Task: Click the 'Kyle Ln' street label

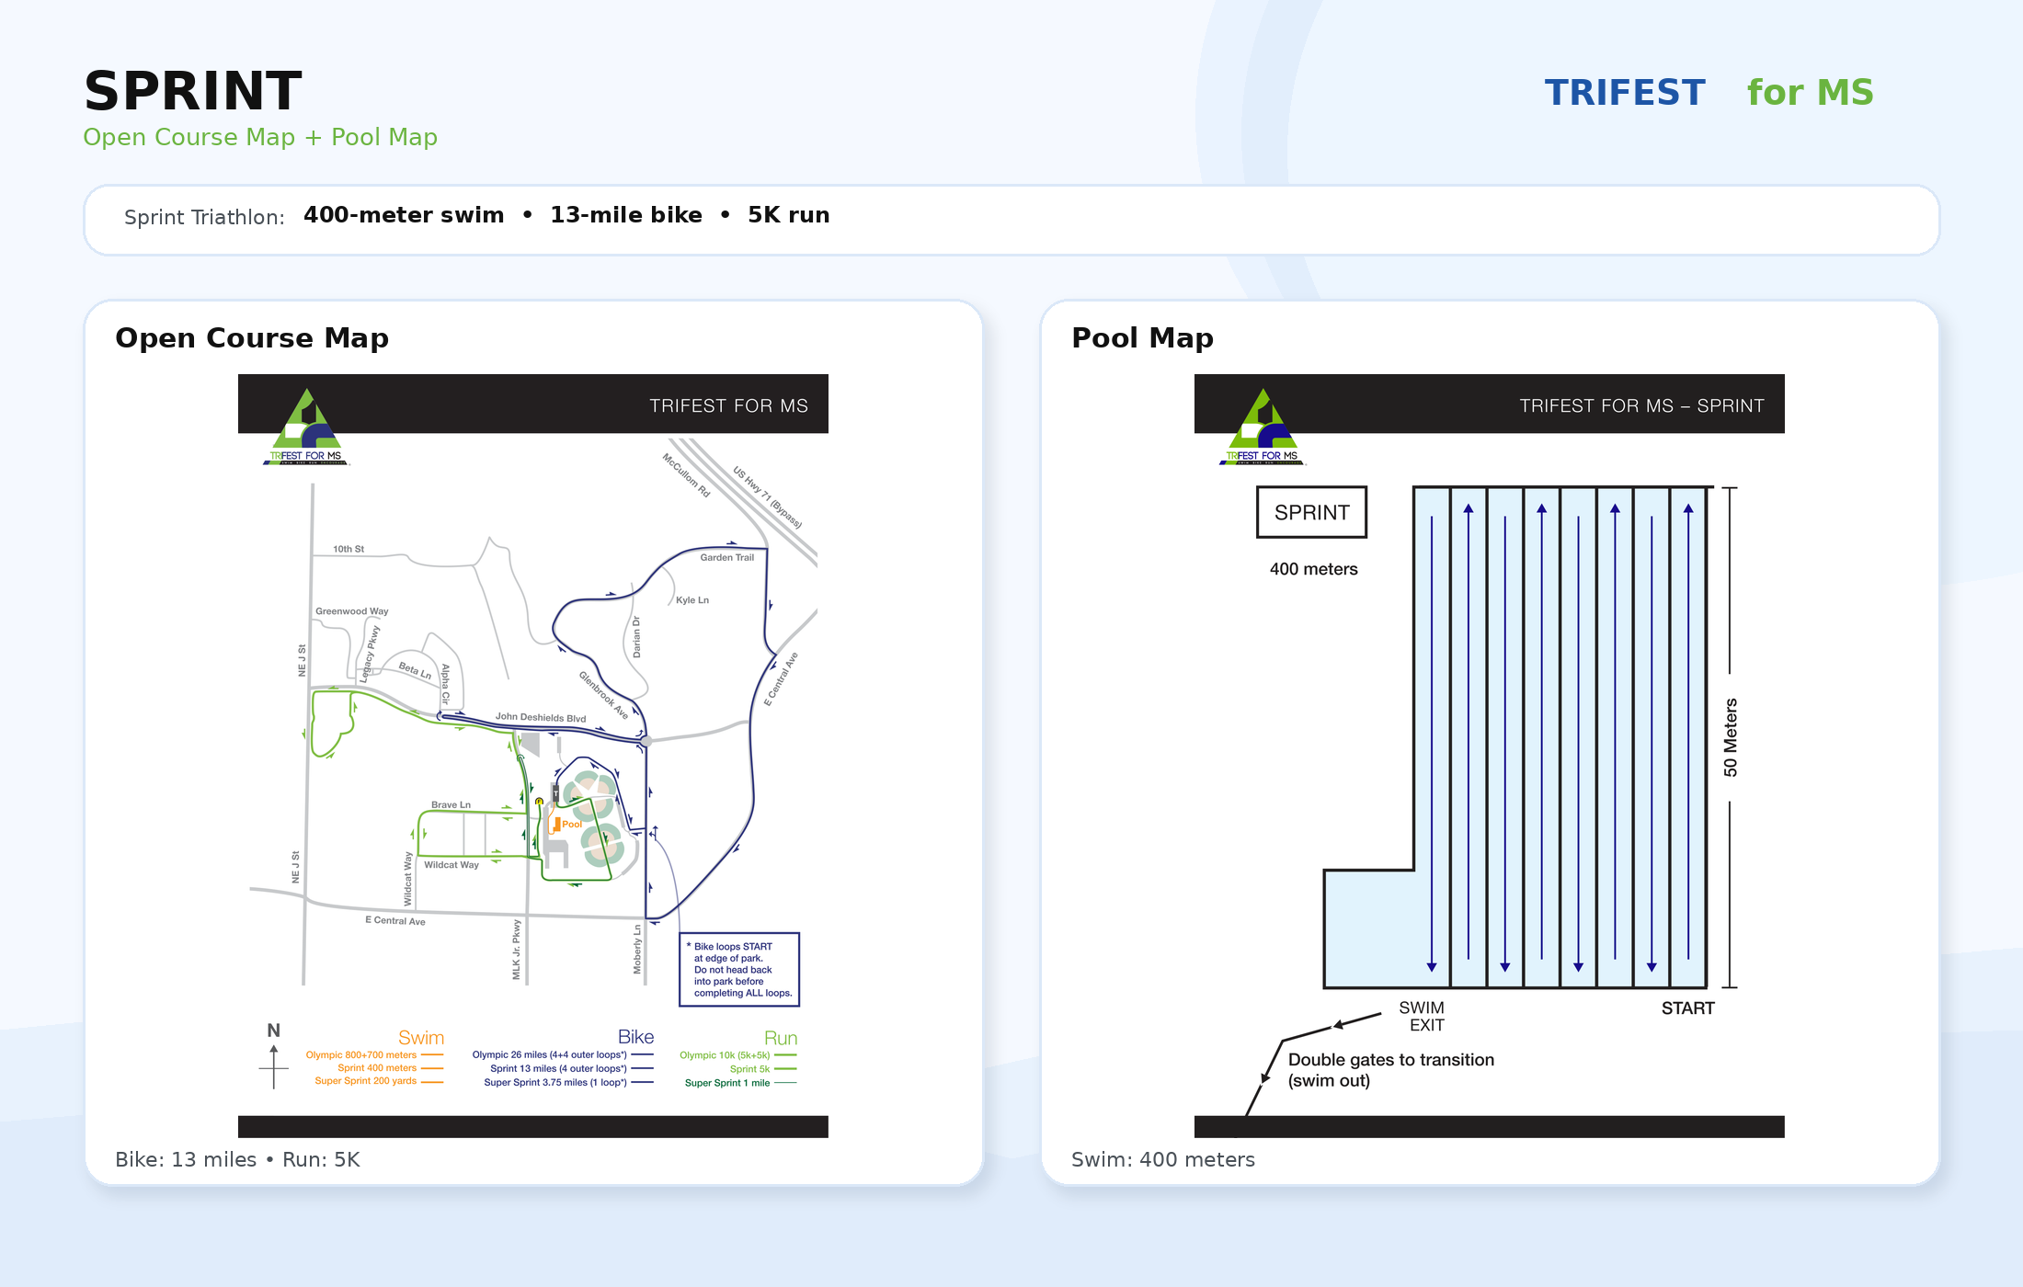Action: click(x=692, y=600)
